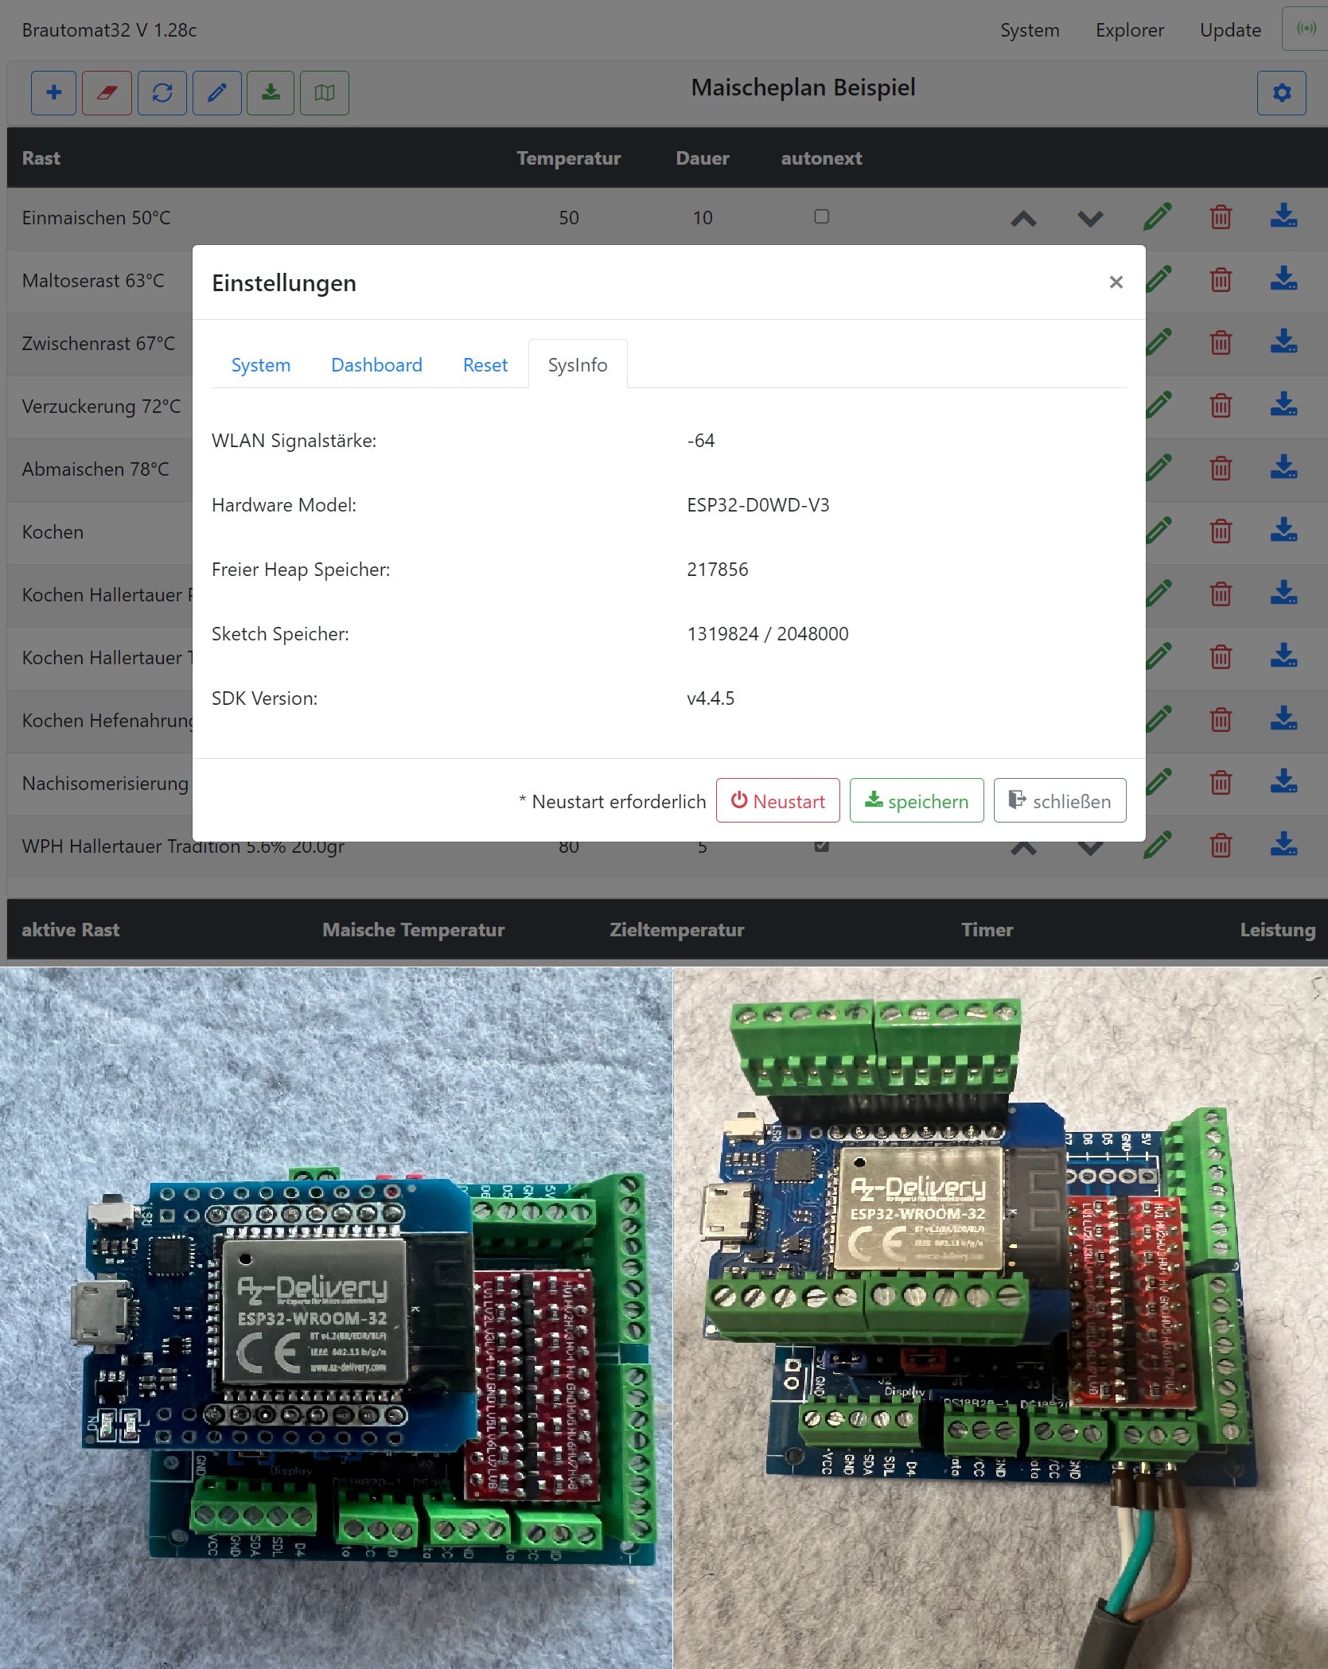
Task: Move Einmaischen 50°C row up
Action: pyautogui.click(x=1023, y=218)
